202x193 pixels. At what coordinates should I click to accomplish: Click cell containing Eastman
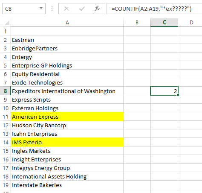point(67,40)
